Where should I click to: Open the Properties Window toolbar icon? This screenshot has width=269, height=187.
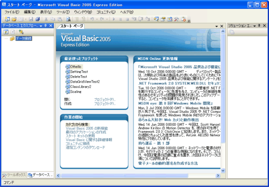pos(163,19)
